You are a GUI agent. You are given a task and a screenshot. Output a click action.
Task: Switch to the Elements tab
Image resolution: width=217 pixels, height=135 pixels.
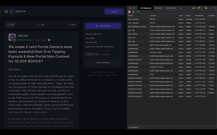(159, 8)
